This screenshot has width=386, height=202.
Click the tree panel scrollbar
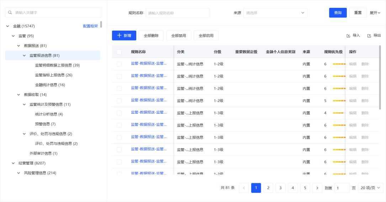pos(101,24)
